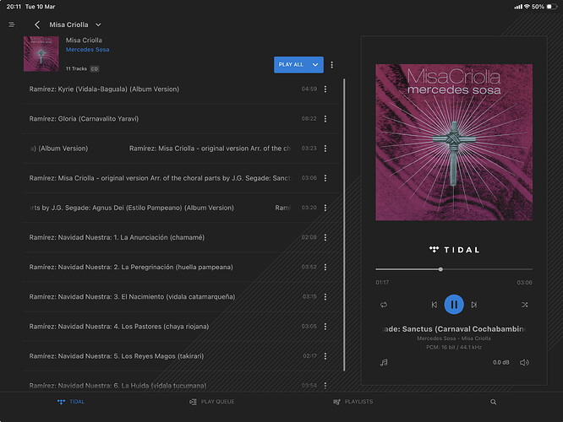Switch to the Playlists tab
Screen dimensions: 563x422
click(353, 403)
